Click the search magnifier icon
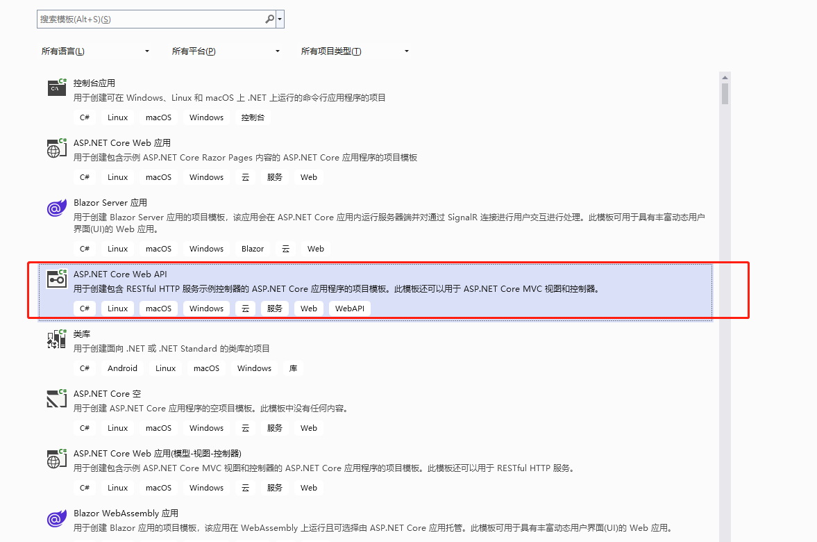 pos(269,19)
